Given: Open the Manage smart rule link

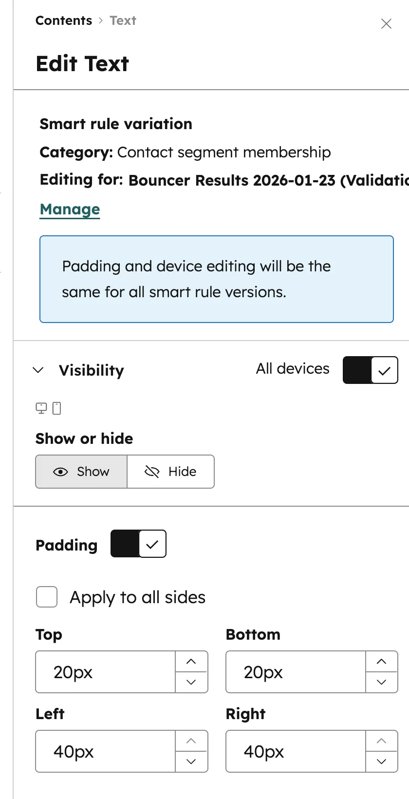Looking at the screenshot, I should 70,209.
